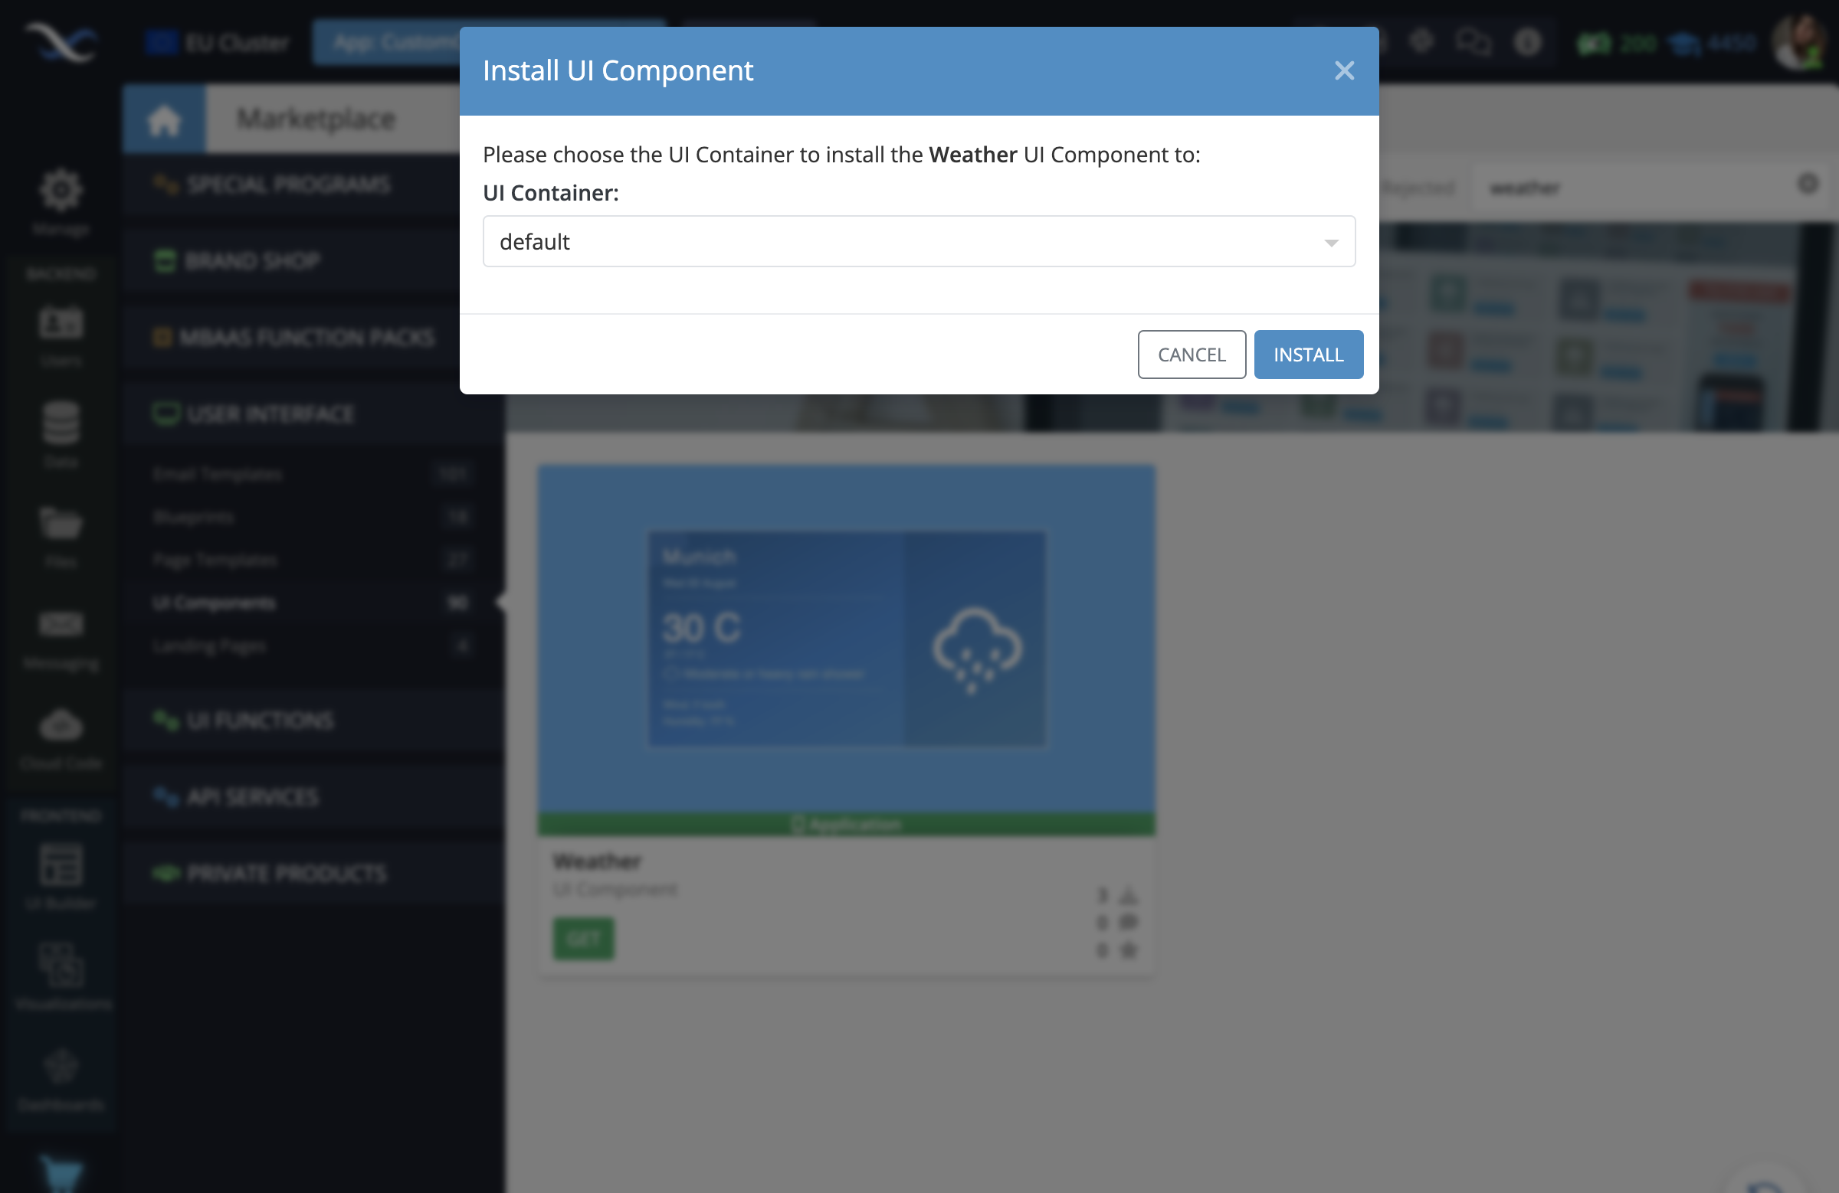Click the INSTALL button
Image resolution: width=1839 pixels, height=1193 pixels.
(1307, 354)
